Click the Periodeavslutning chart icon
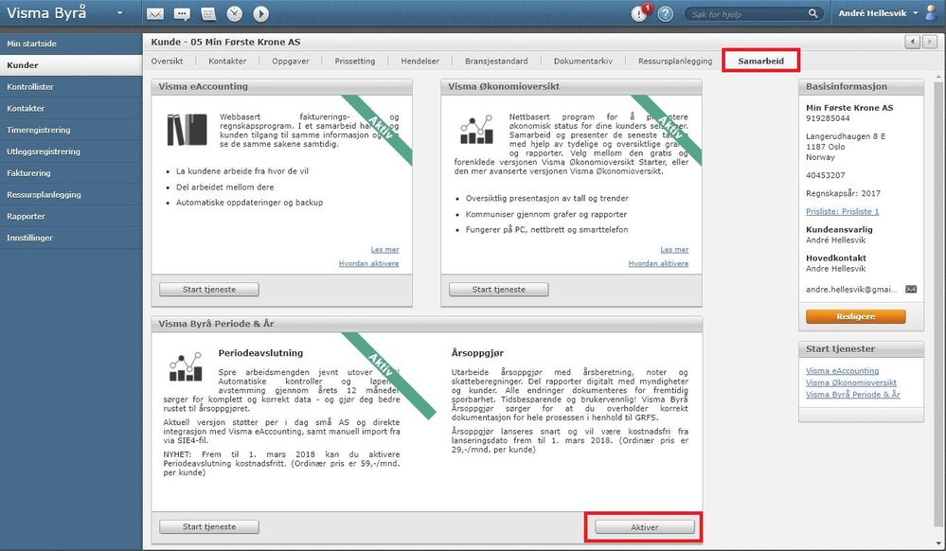This screenshot has width=946, height=551. click(186, 366)
